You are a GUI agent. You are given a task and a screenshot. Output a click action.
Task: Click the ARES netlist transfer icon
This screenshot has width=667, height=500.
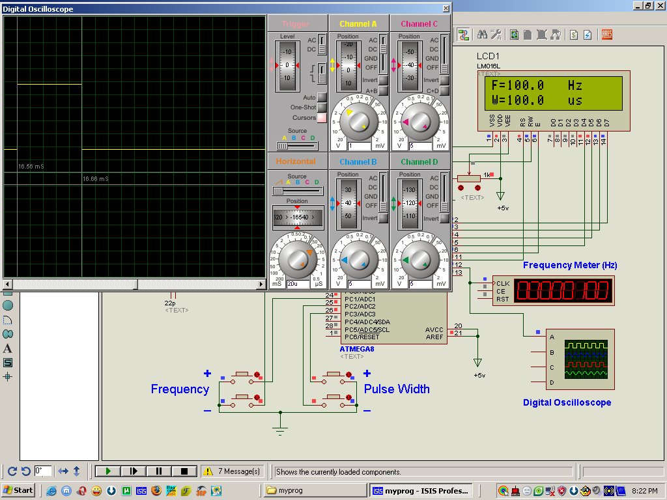606,35
